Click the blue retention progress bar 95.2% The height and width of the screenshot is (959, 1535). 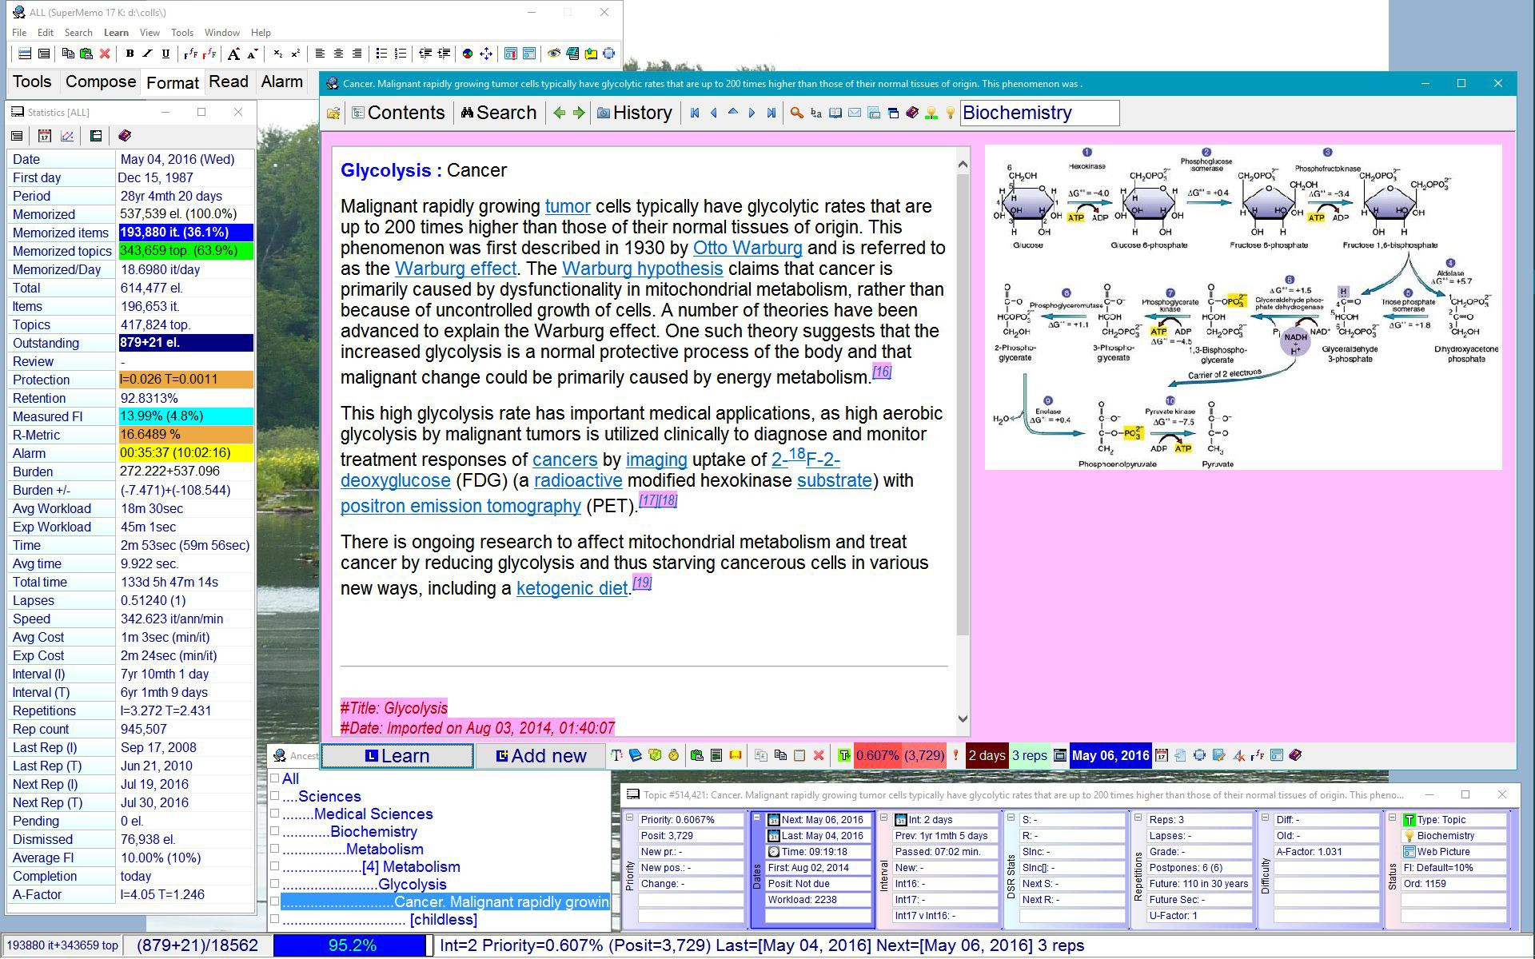351,945
